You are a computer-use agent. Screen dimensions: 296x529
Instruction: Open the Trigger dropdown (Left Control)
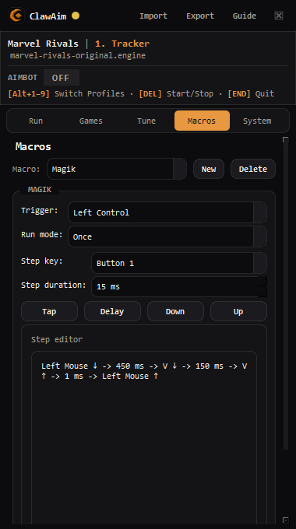click(167, 212)
